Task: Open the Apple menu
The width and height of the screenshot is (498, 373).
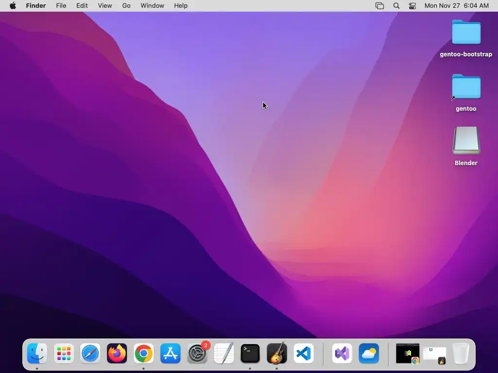Action: [x=13, y=6]
